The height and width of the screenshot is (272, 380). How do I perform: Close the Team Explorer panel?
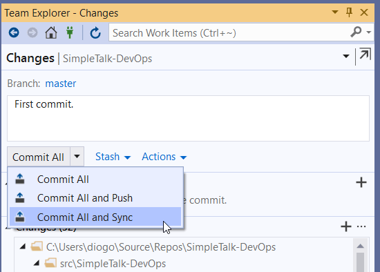tap(364, 12)
